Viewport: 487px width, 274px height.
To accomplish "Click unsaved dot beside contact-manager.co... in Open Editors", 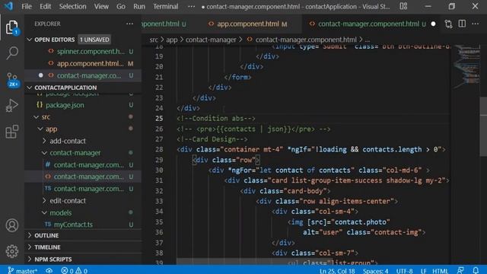I will click(x=40, y=75).
